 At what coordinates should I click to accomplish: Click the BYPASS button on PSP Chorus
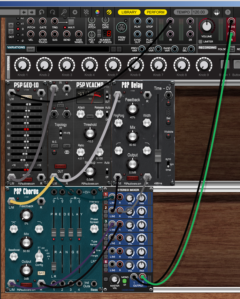26,285
